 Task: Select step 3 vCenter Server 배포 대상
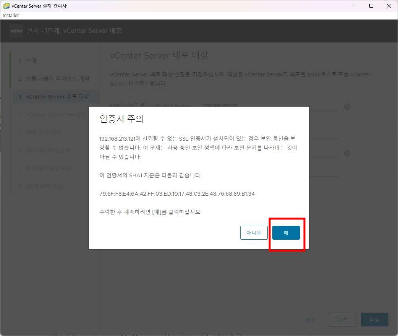click(56, 96)
